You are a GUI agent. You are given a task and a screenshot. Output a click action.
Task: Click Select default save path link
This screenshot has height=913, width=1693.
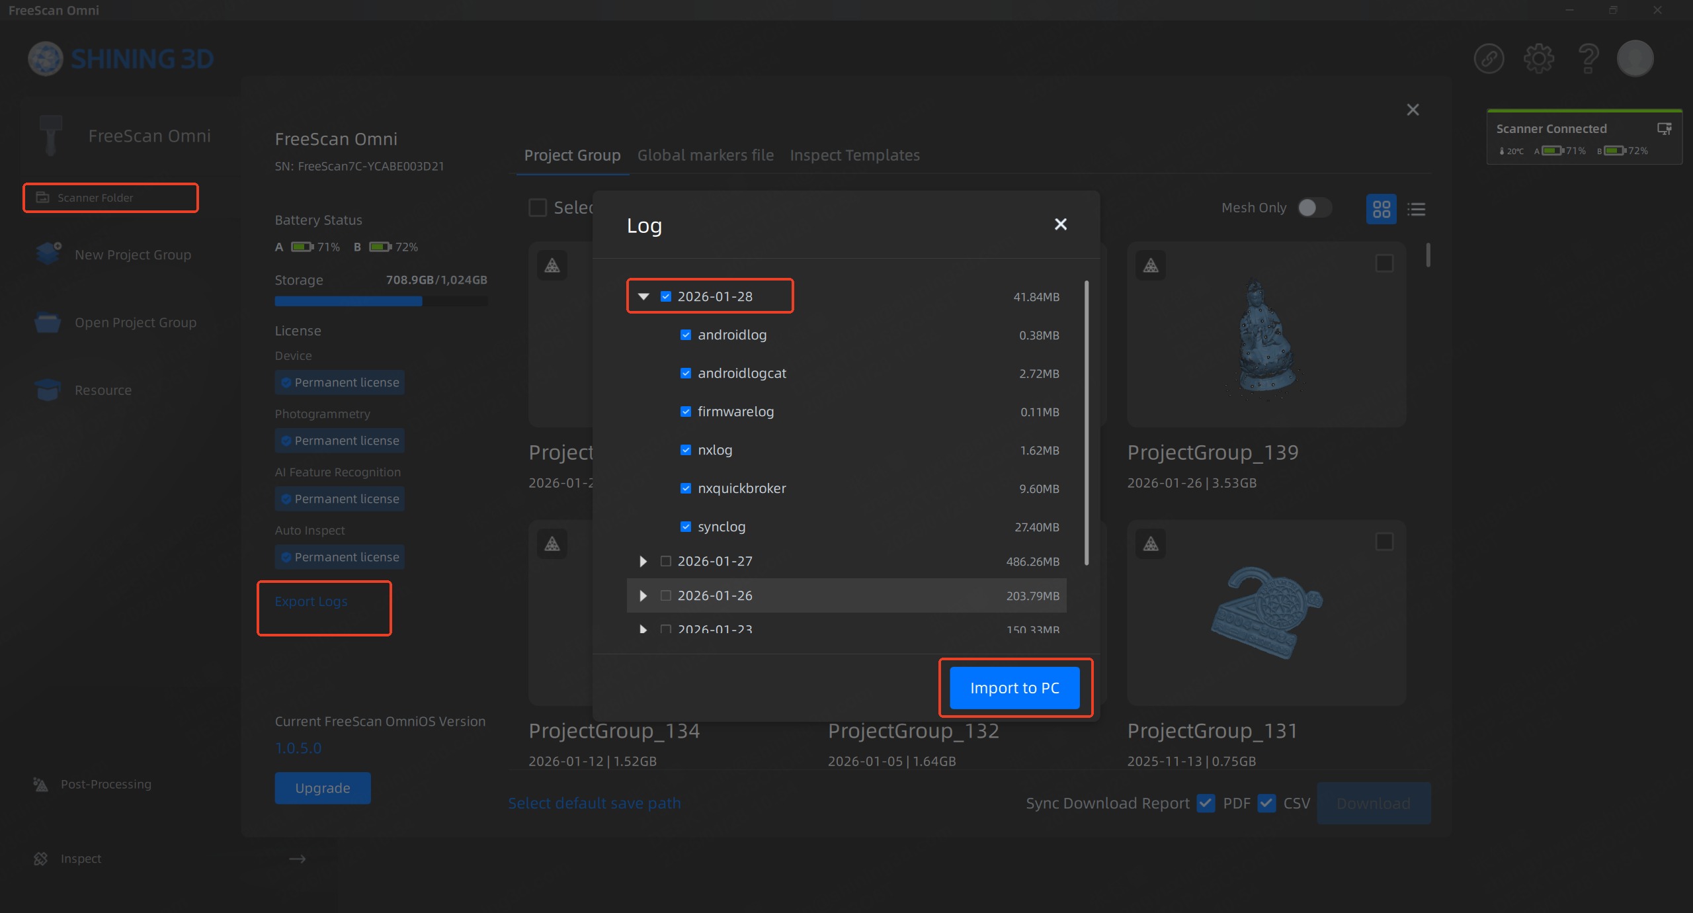point(594,803)
